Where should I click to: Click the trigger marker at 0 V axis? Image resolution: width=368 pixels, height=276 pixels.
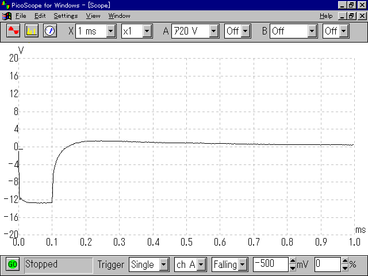[21, 149]
